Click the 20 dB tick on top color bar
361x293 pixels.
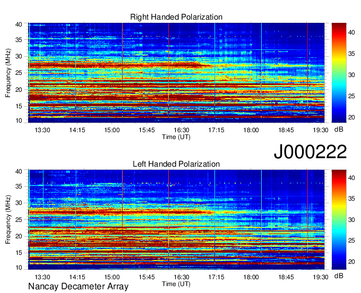click(x=351, y=117)
